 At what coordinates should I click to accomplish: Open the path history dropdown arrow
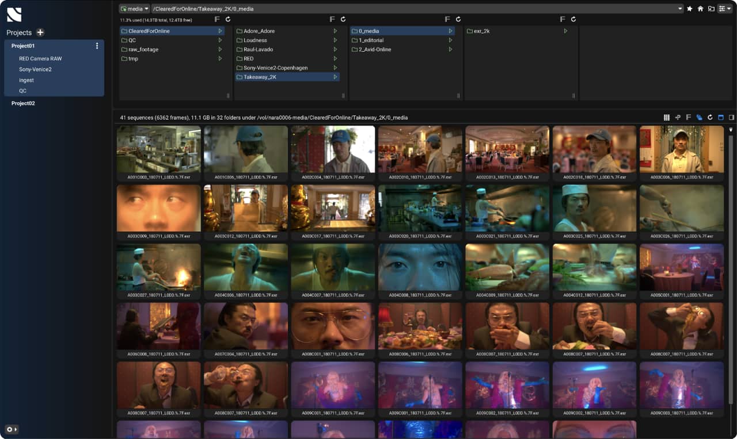[x=680, y=9]
